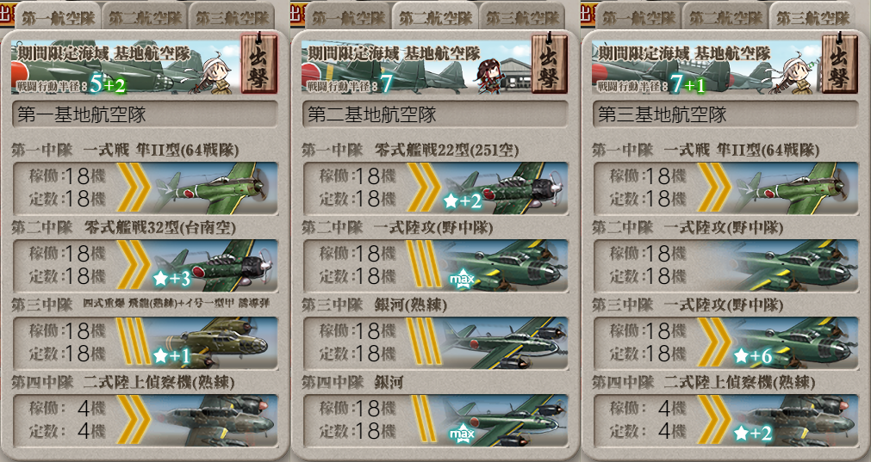This screenshot has height=462, width=871.
Task: Select 一式陸攻(野中隊) plane marked max in 第二基地航空隊
Action: pyautogui.click(x=503, y=265)
